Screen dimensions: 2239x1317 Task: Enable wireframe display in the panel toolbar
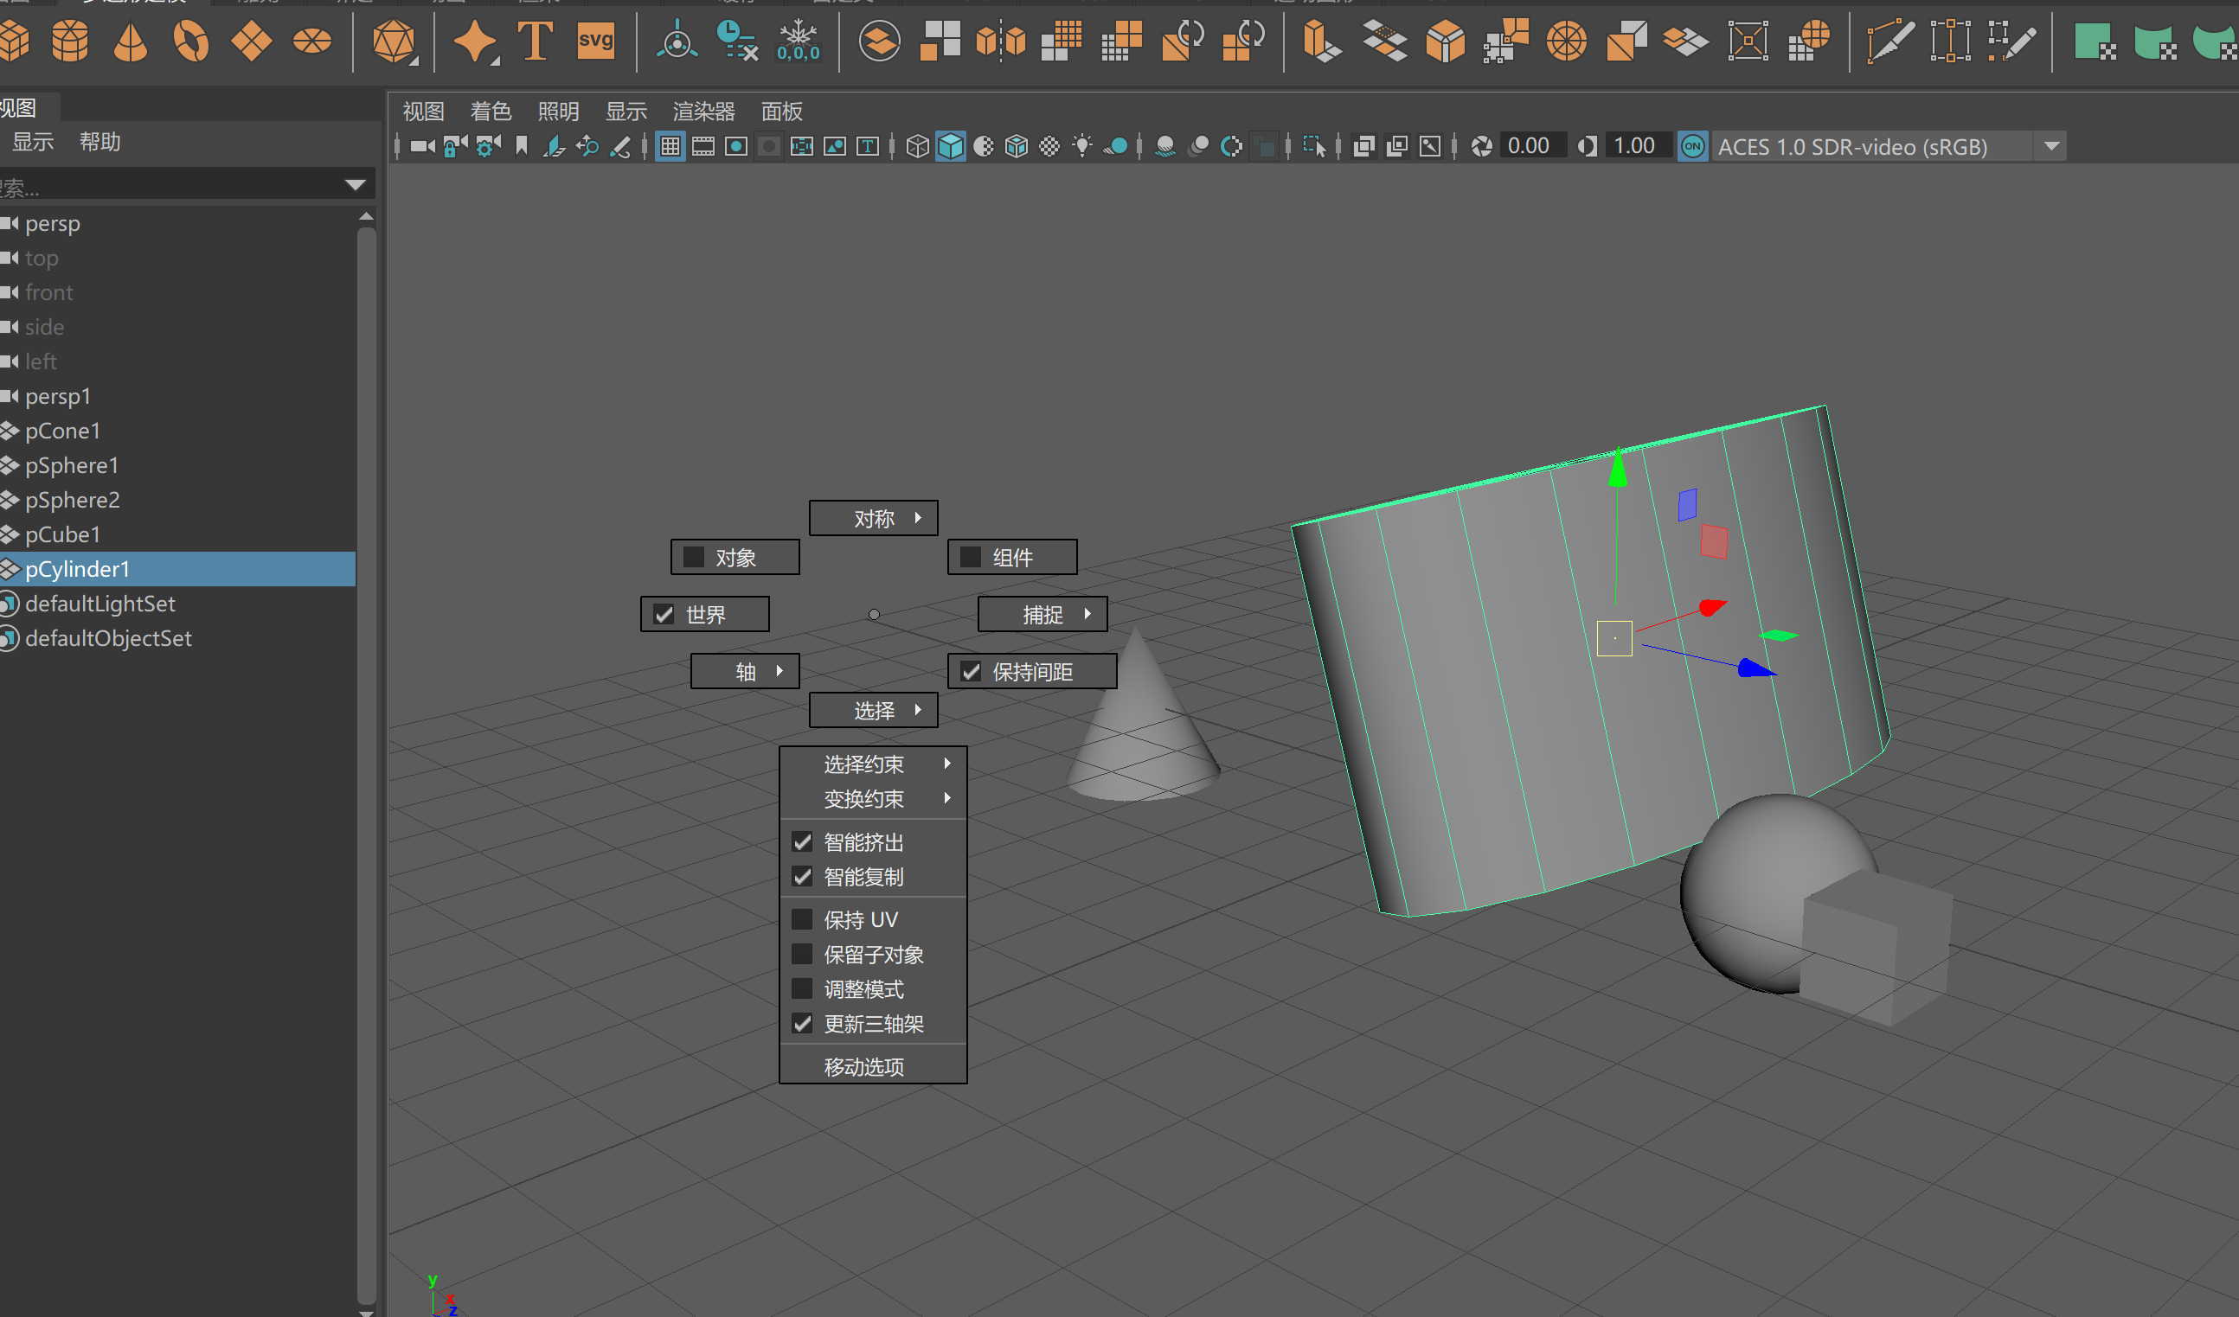click(x=917, y=146)
